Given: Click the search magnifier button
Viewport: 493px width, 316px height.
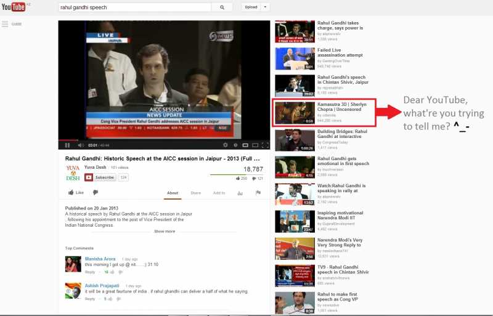Looking at the screenshot, I should pyautogui.click(x=222, y=7).
